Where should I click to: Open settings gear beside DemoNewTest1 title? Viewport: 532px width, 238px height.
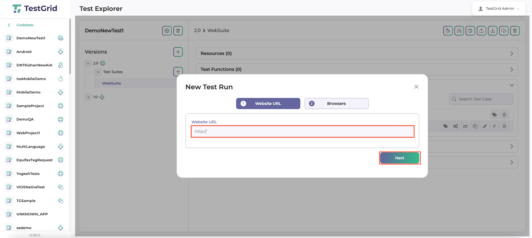point(167,31)
